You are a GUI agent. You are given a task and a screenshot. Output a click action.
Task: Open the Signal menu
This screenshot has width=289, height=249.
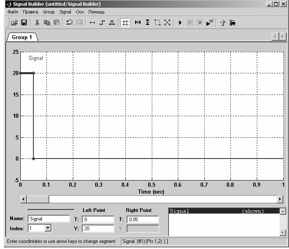pyautogui.click(x=65, y=12)
